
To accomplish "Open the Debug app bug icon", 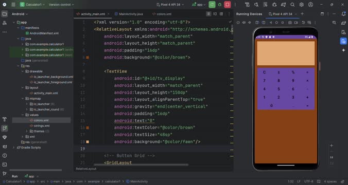I will (220, 5).
